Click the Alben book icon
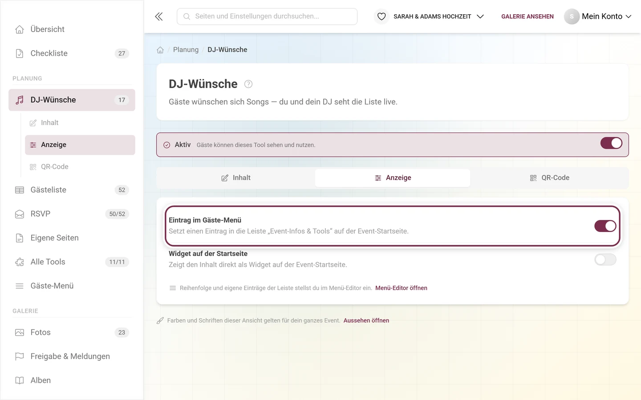641x400 pixels. pyautogui.click(x=20, y=380)
